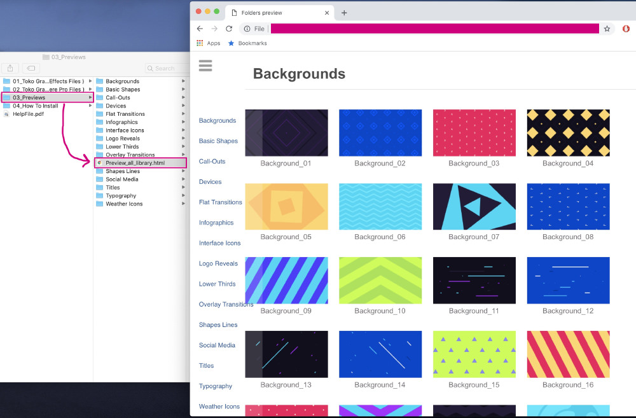Click the Finder search field

pos(165,68)
